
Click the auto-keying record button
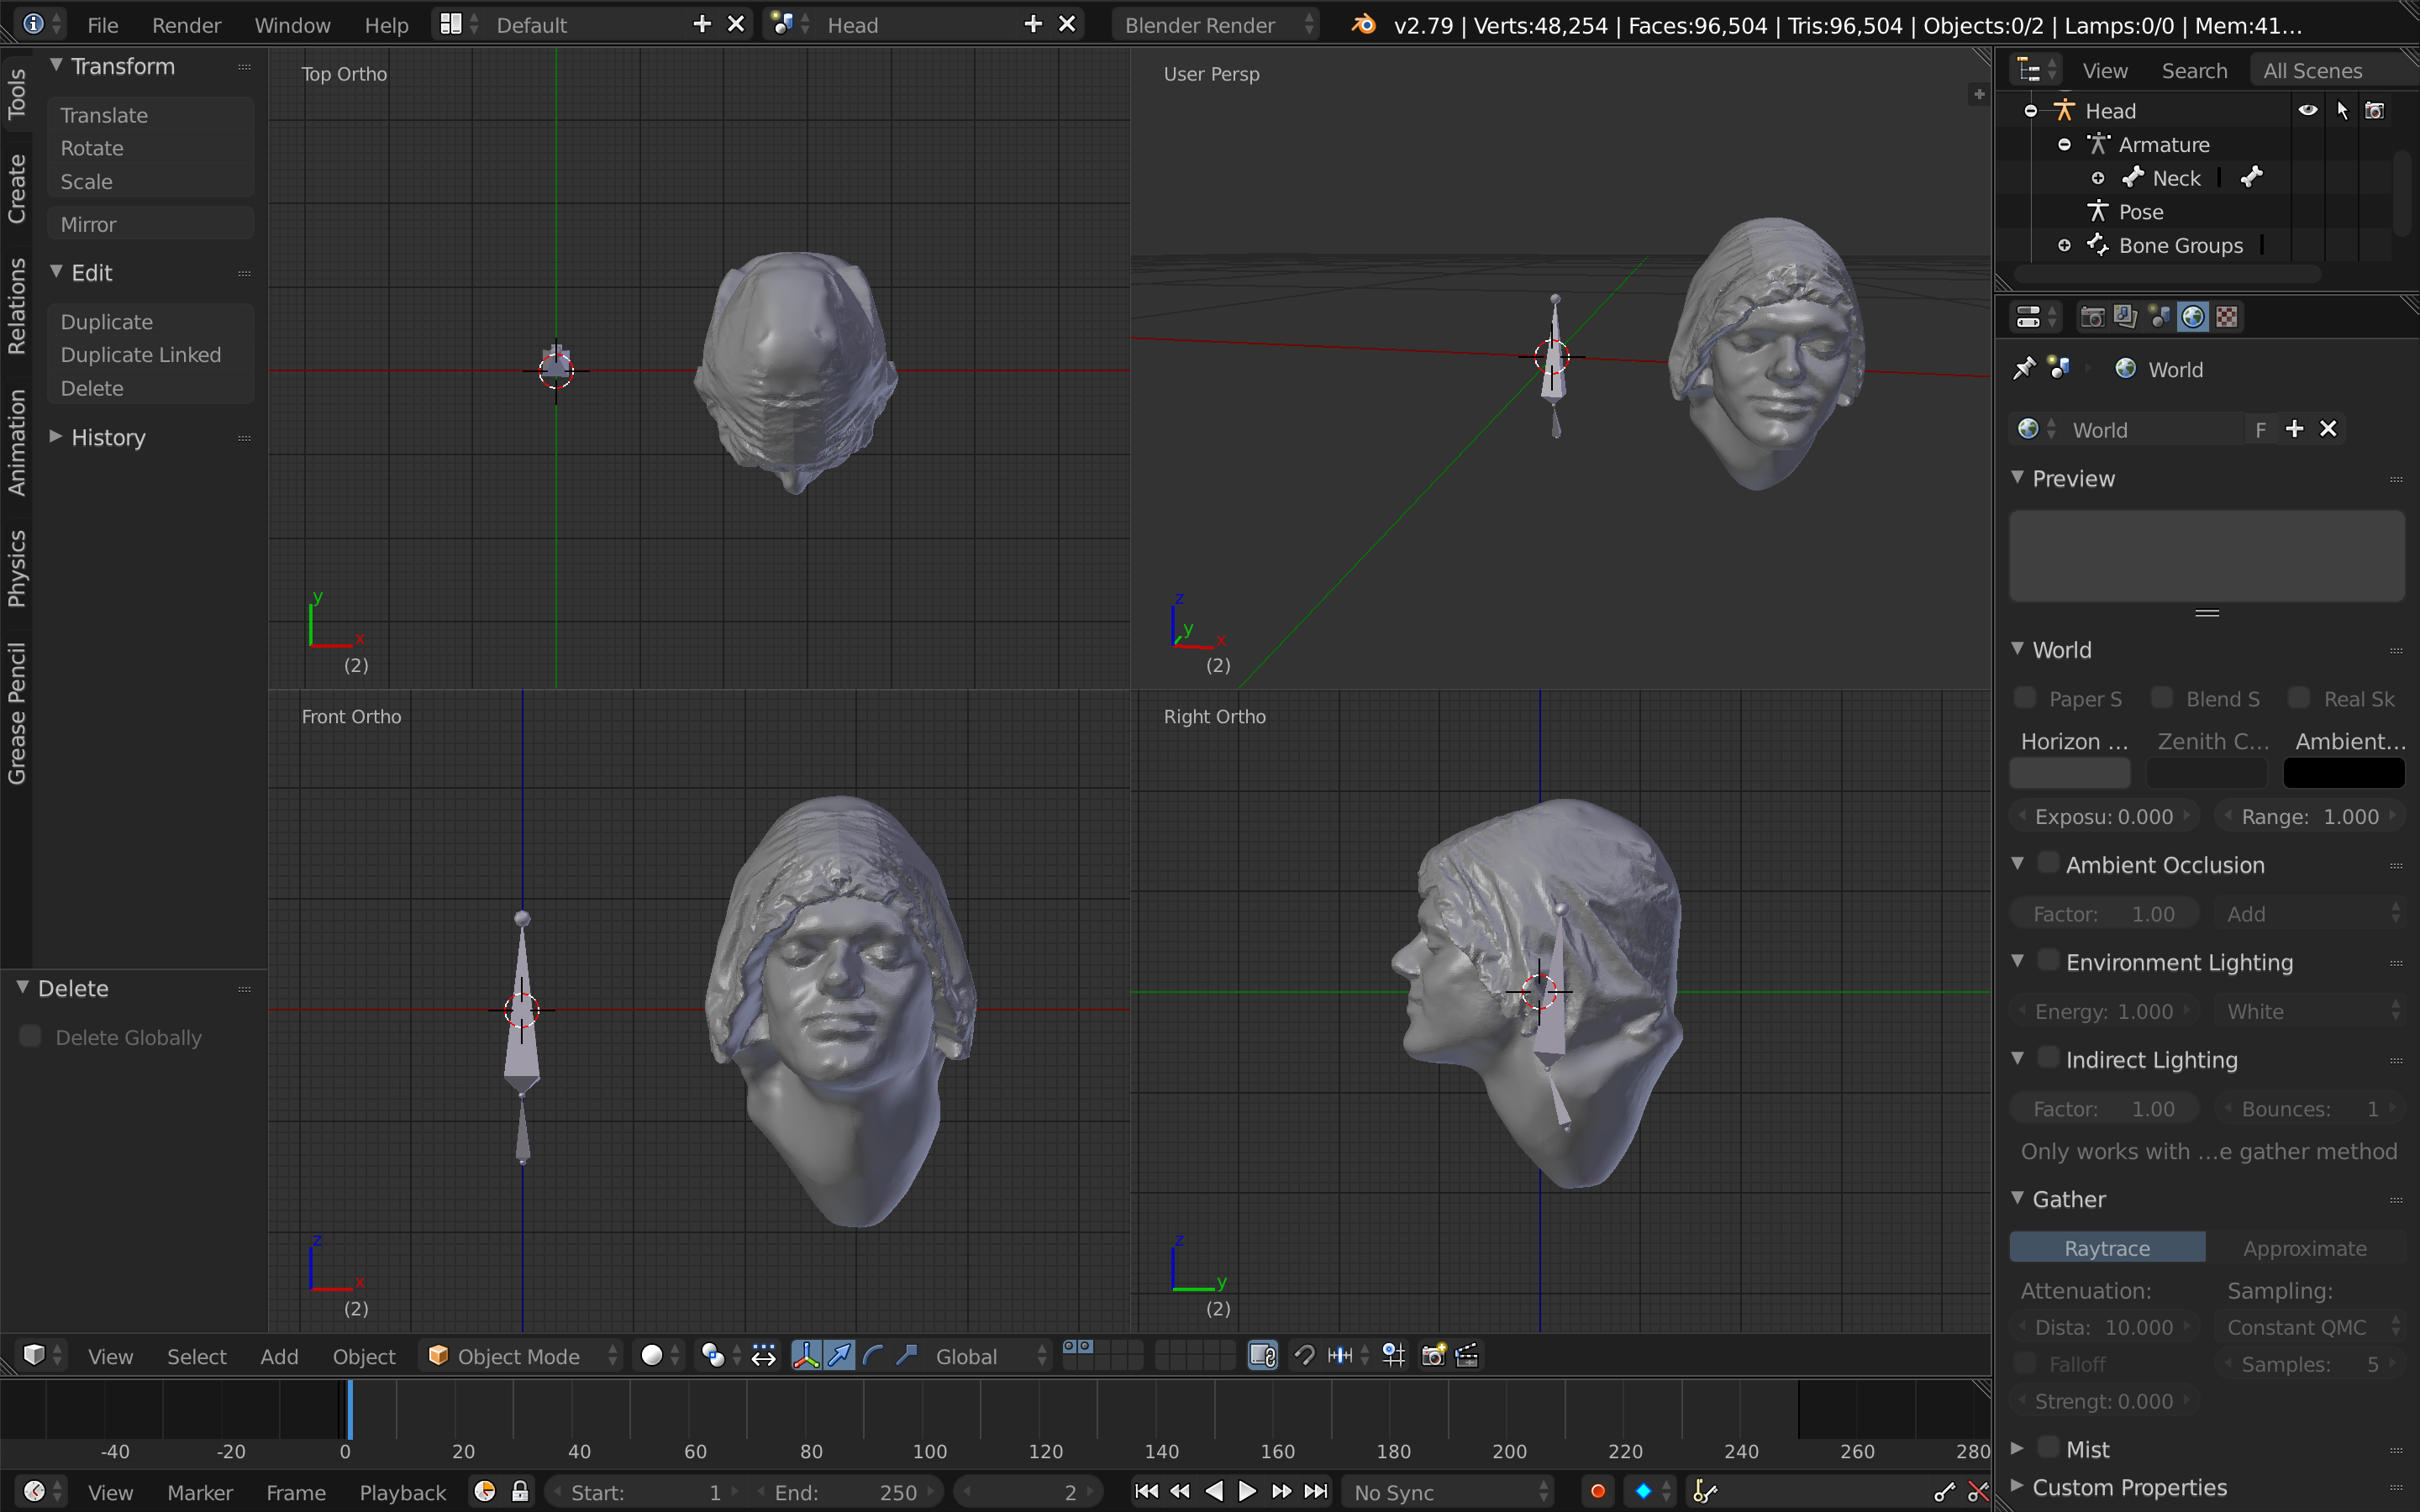[x=1597, y=1491]
